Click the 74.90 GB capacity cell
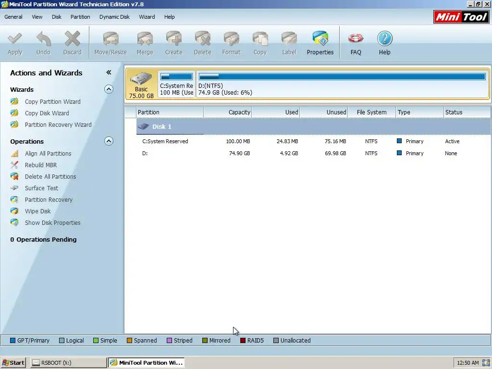Image resolution: width=492 pixels, height=369 pixels. (239, 153)
